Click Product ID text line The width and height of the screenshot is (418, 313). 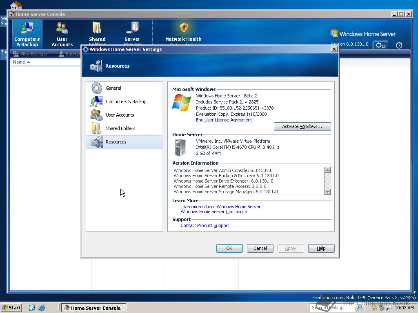(235, 108)
